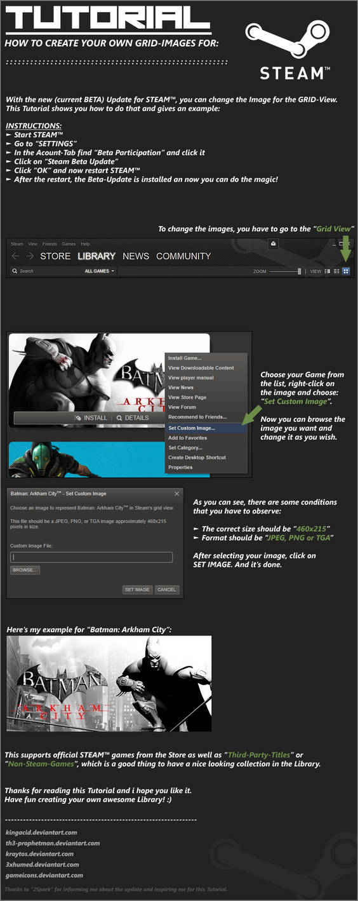Click the green "Third-Party-Titles" text

(259, 755)
